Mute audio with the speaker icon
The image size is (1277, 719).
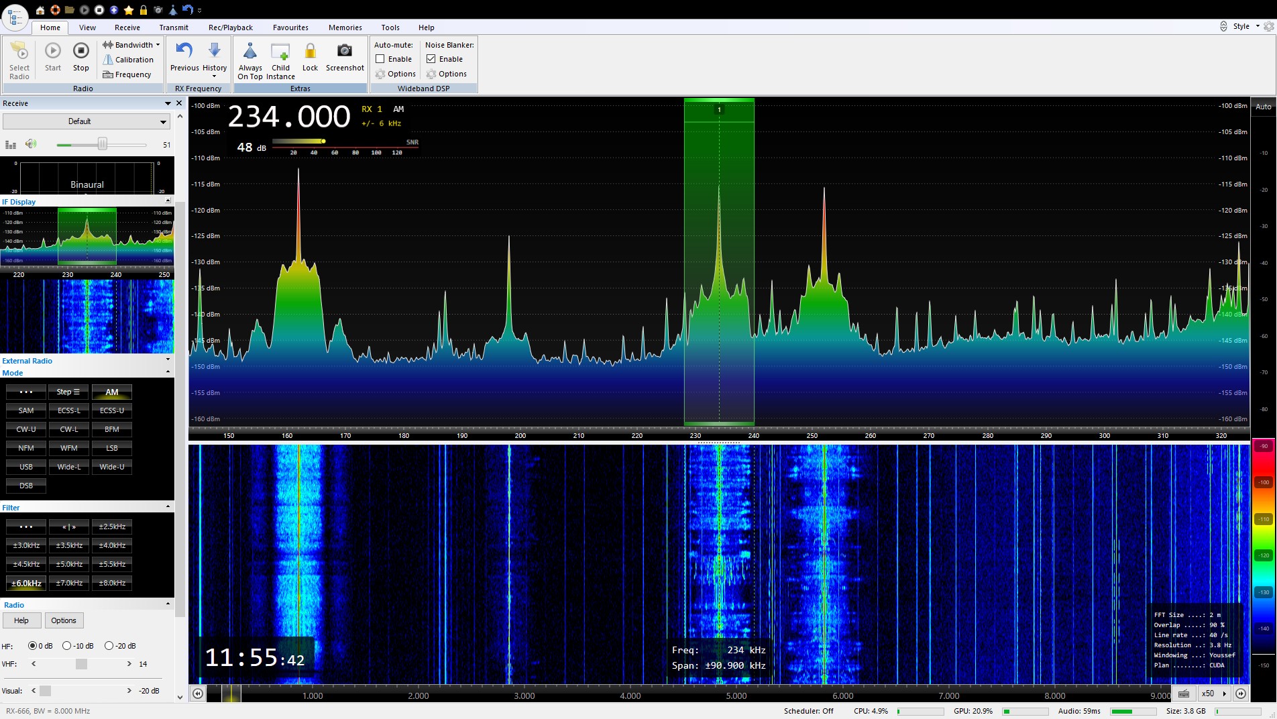30,144
